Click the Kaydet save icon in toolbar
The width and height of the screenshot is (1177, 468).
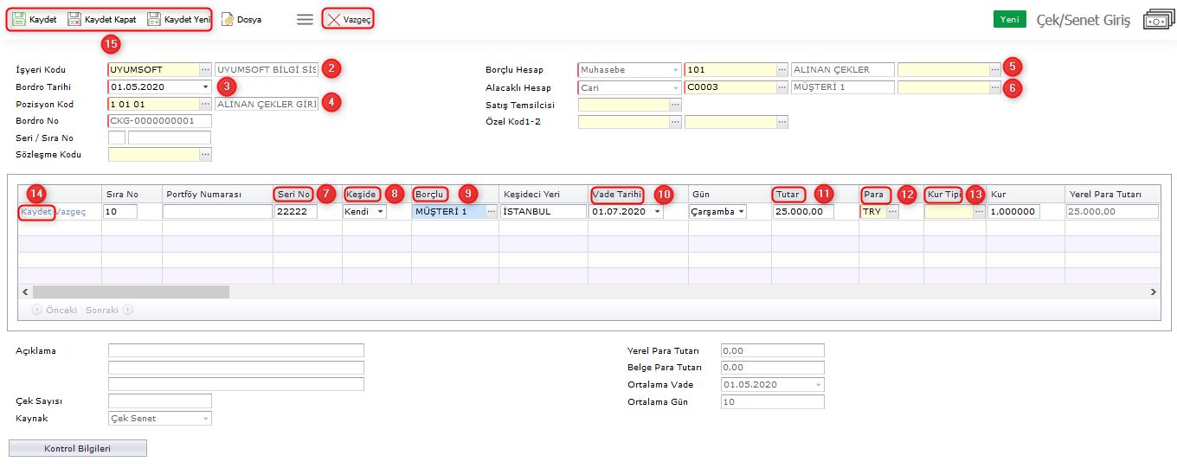point(19,19)
